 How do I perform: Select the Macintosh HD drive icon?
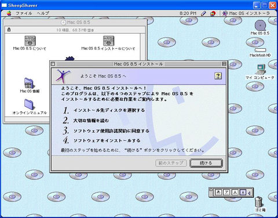260,50
